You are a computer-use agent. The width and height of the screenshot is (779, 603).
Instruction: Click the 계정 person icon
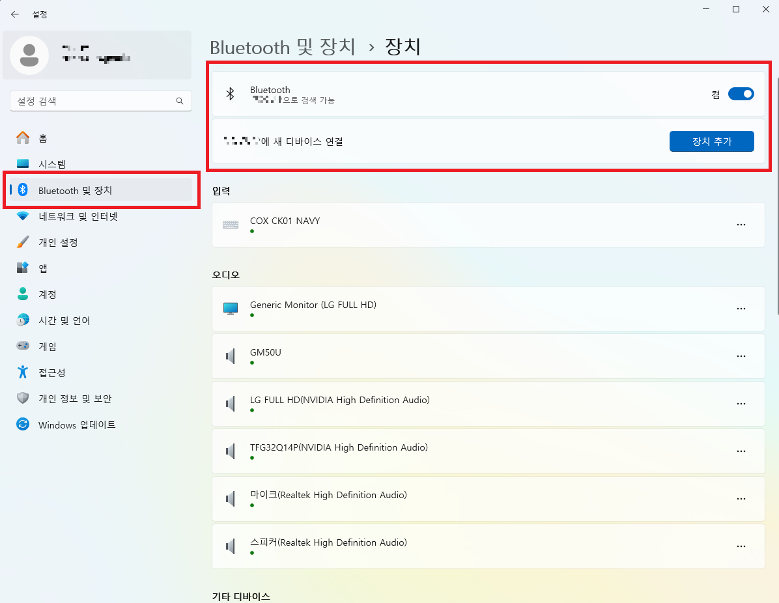coord(23,294)
